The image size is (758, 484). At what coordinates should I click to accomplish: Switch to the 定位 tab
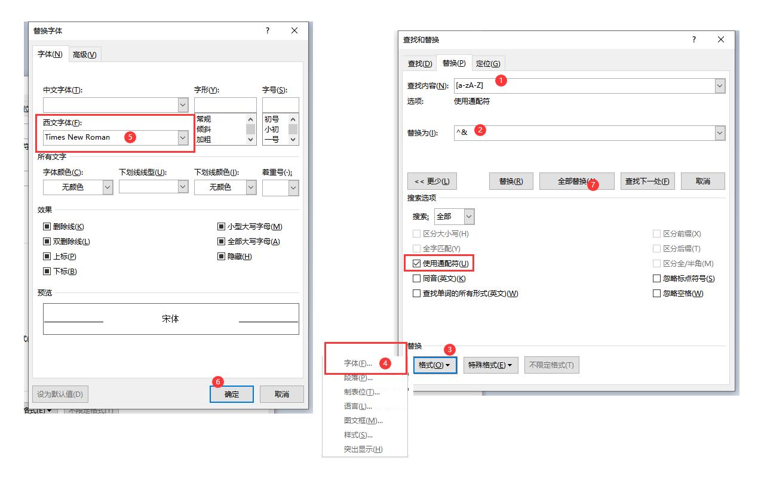(489, 63)
